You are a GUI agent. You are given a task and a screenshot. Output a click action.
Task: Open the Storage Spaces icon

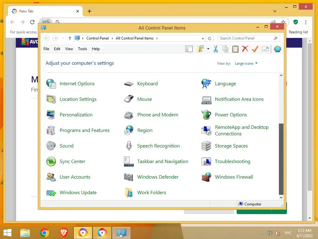[x=206, y=146]
